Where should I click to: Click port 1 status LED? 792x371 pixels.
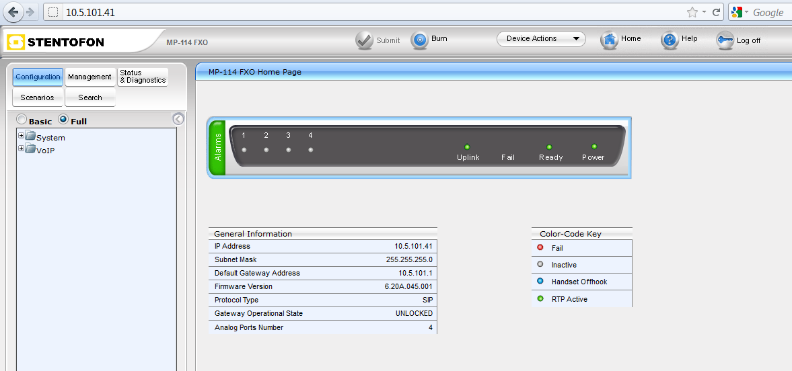pos(244,150)
